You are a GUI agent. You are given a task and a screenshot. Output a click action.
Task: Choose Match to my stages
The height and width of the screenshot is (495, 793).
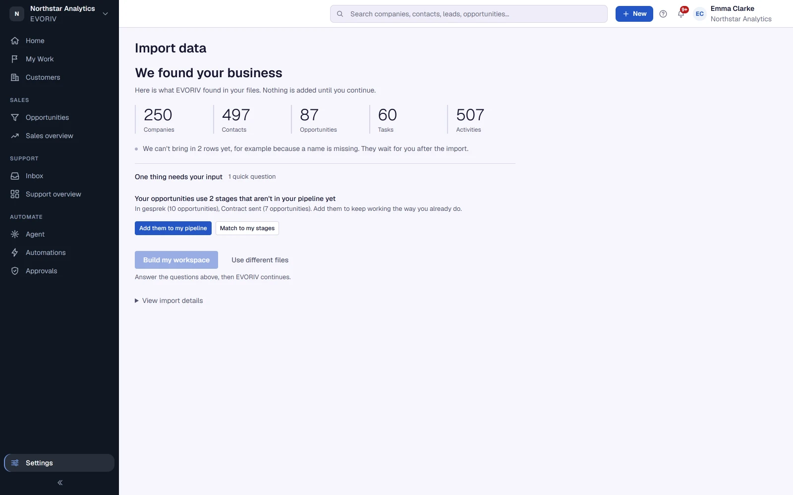click(247, 228)
